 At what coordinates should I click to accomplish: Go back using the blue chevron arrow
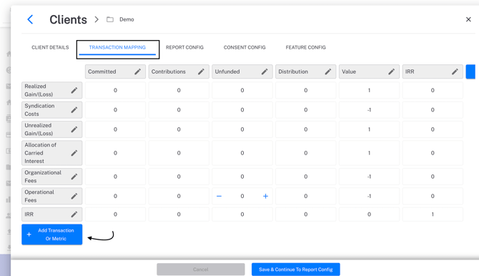[x=30, y=19]
